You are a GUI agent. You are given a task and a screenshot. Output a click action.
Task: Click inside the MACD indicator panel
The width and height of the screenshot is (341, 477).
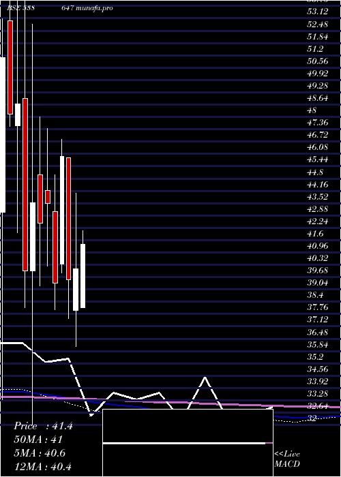[188, 443]
